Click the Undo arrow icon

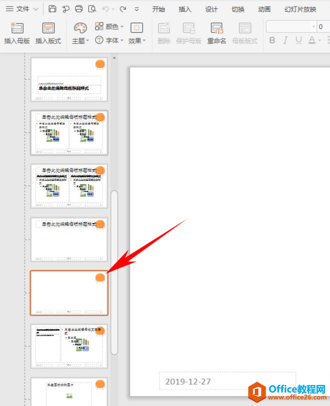(105, 9)
